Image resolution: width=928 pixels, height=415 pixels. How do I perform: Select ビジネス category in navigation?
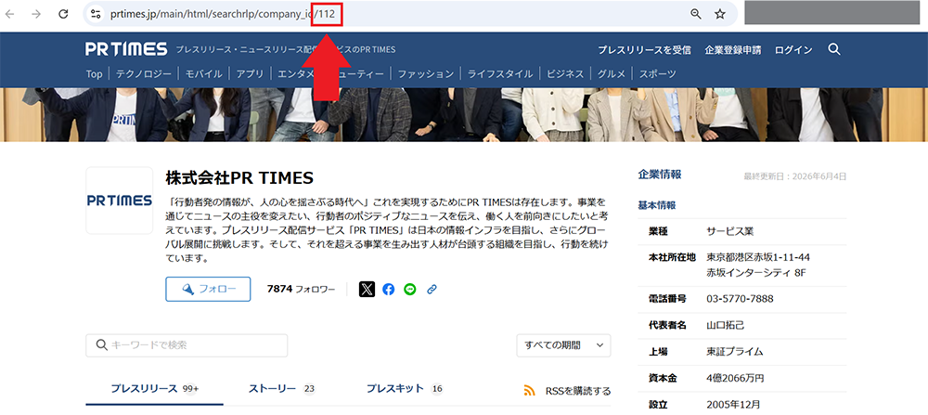pyautogui.click(x=564, y=74)
